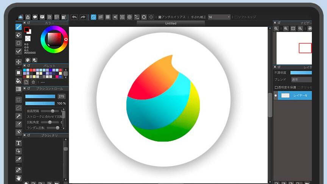
Task: Select the Text tool
Action: (x=18, y=143)
